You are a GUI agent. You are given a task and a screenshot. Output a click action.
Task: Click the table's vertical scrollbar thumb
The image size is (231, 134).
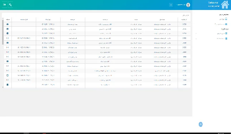[x=3, y=32]
